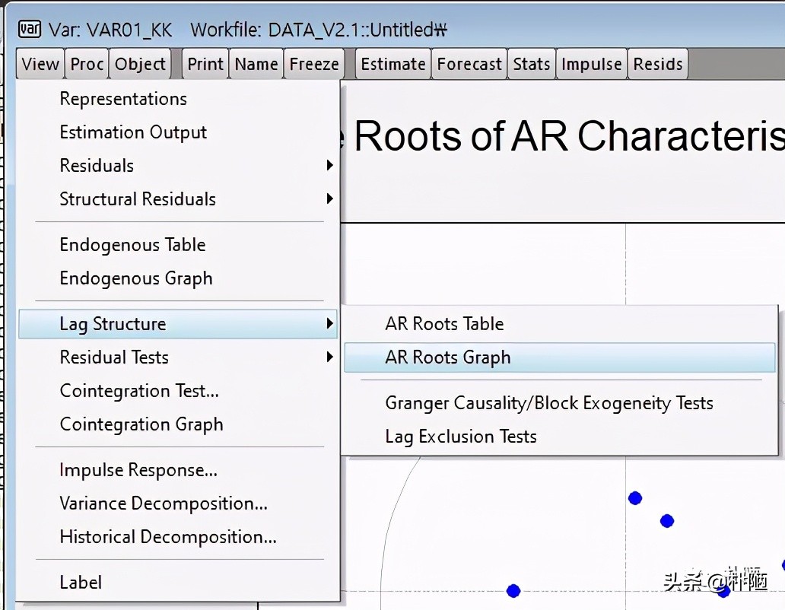This screenshot has width=785, height=610.
Task: Expand the Structural Residuals submenu arrow
Action: point(329,199)
